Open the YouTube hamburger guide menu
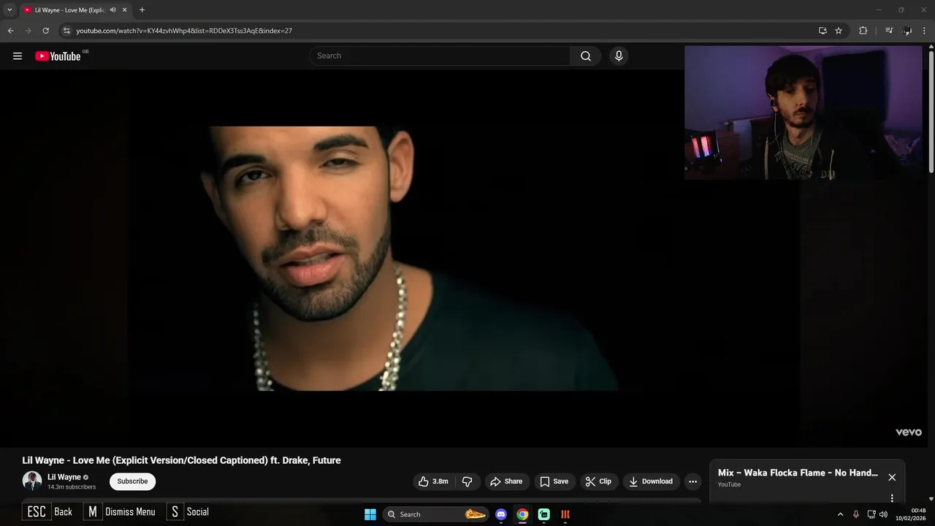Viewport: 935px width, 526px height. [x=18, y=56]
